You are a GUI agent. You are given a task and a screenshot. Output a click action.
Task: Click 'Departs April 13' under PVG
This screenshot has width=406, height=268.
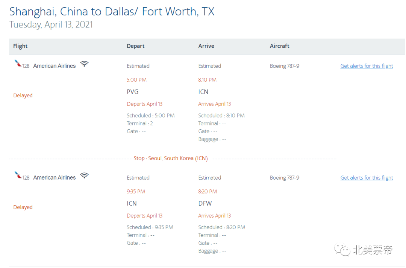144,104
